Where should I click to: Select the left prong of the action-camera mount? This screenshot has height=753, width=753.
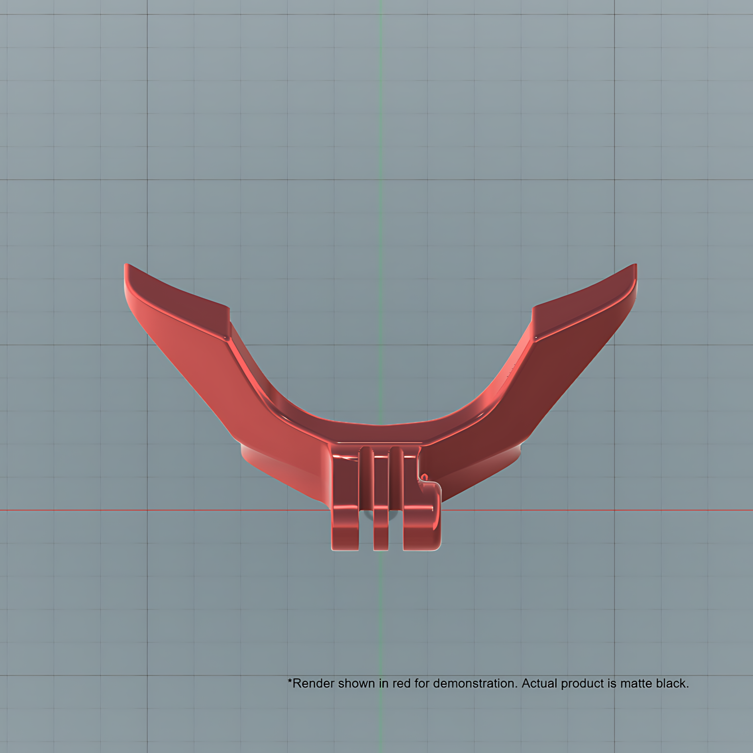tap(345, 503)
